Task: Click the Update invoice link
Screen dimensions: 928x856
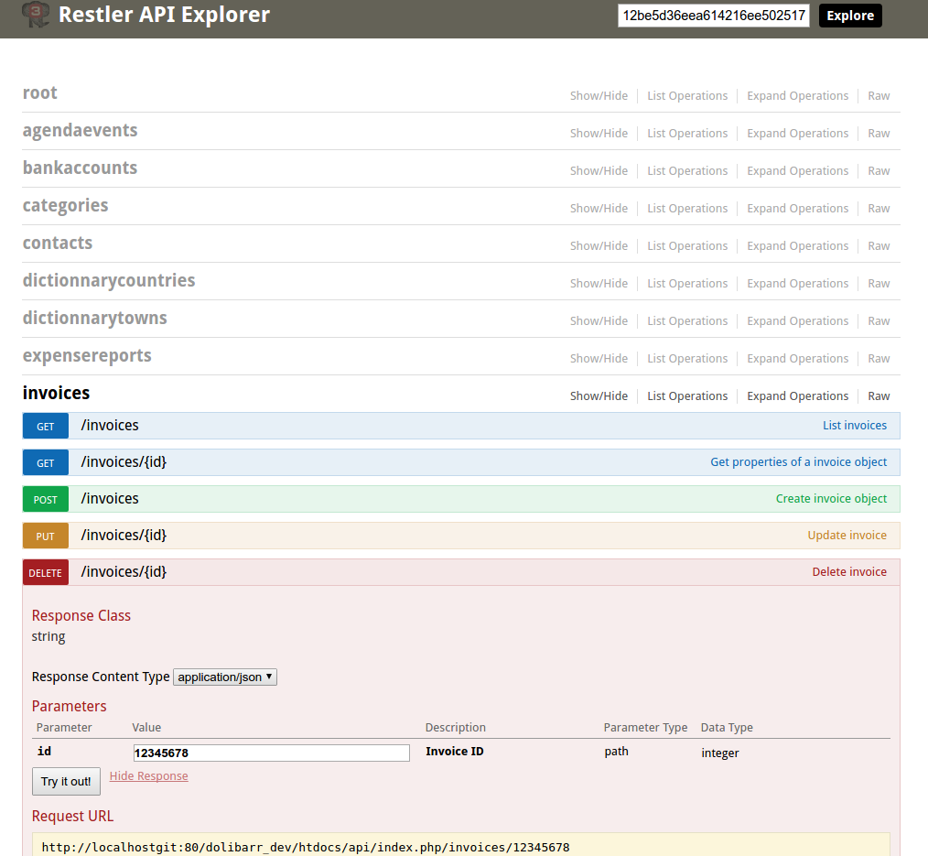Action: click(847, 536)
